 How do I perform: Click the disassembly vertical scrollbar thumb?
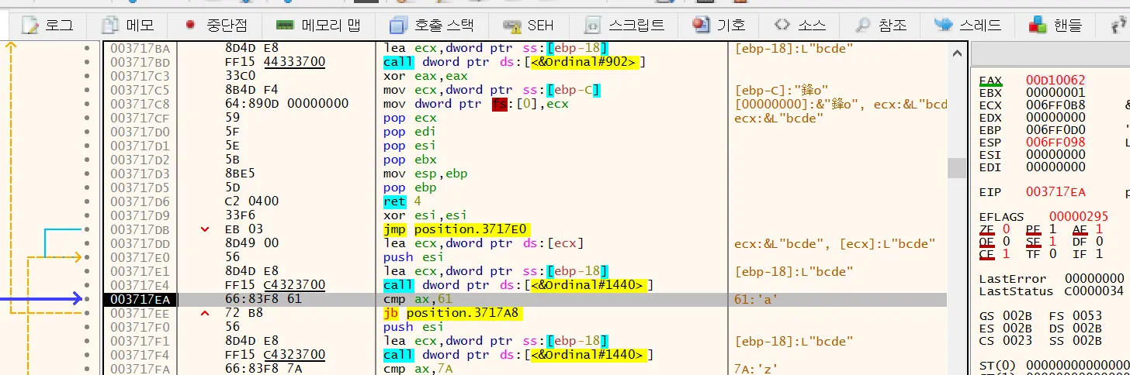(x=958, y=168)
